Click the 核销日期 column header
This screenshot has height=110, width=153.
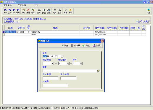[x=135, y=28]
